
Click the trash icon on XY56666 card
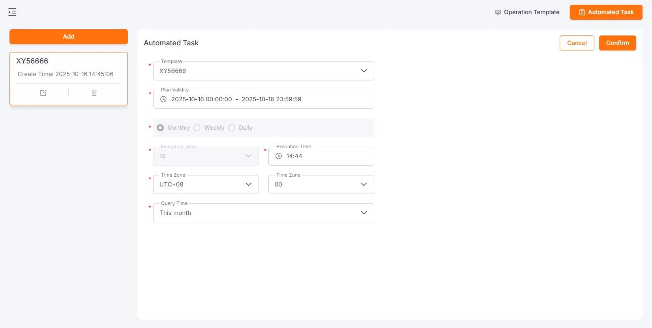coord(94,93)
